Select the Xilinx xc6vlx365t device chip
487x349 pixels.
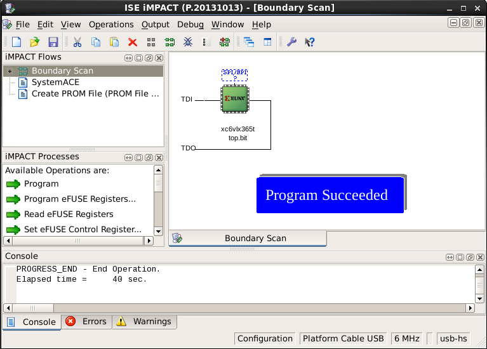[x=234, y=100]
